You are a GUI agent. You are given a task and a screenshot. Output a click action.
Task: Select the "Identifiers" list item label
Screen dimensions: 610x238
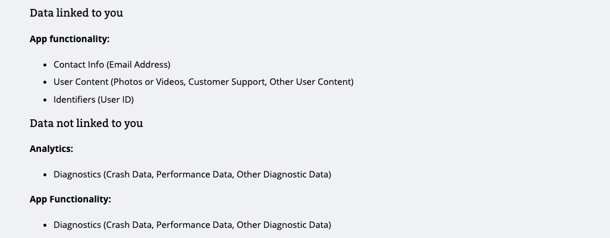74,100
